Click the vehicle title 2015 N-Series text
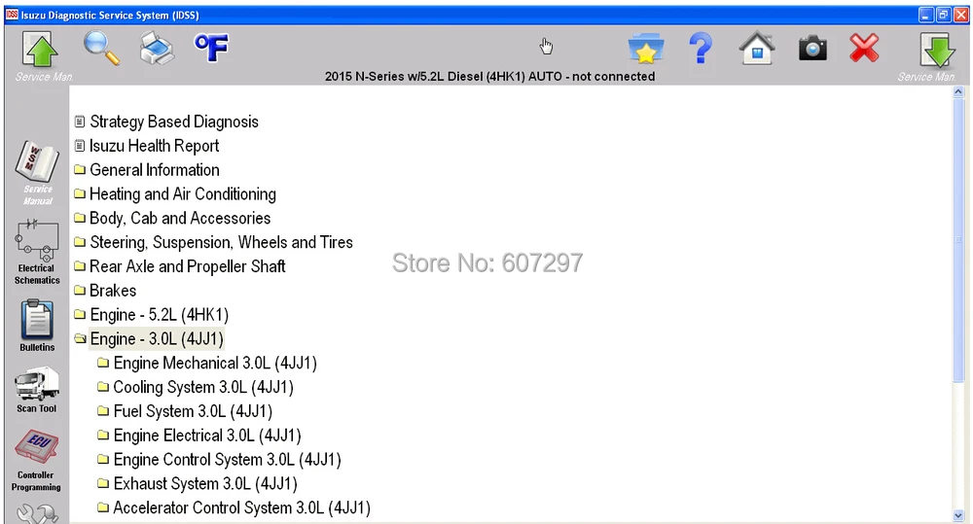 [489, 76]
